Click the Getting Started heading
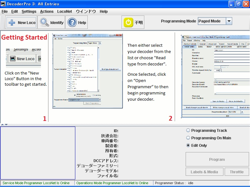Viewport: 250px width, 187px height. (24, 37)
